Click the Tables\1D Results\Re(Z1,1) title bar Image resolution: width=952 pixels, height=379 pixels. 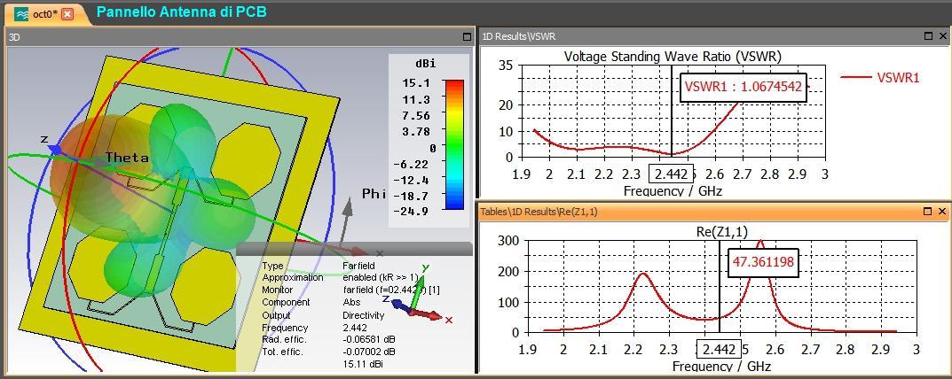coord(714,211)
